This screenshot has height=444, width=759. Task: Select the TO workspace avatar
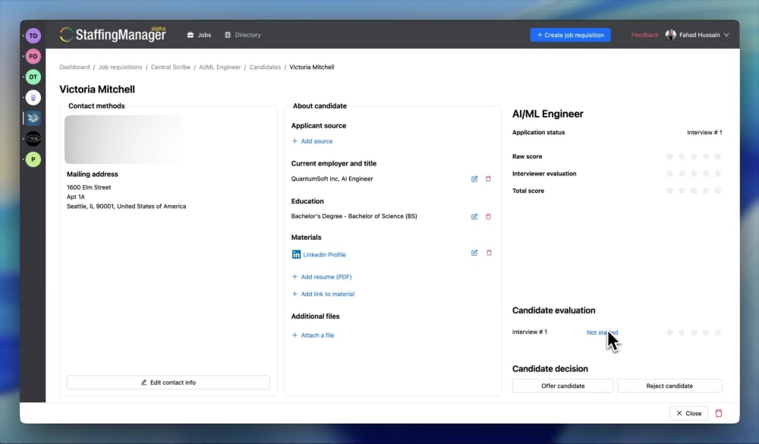[33, 36]
